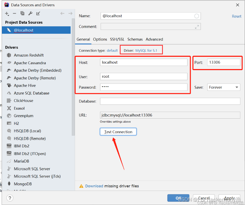
Task: Change driver via MySQL for 5.1 link
Action: (x=146, y=50)
